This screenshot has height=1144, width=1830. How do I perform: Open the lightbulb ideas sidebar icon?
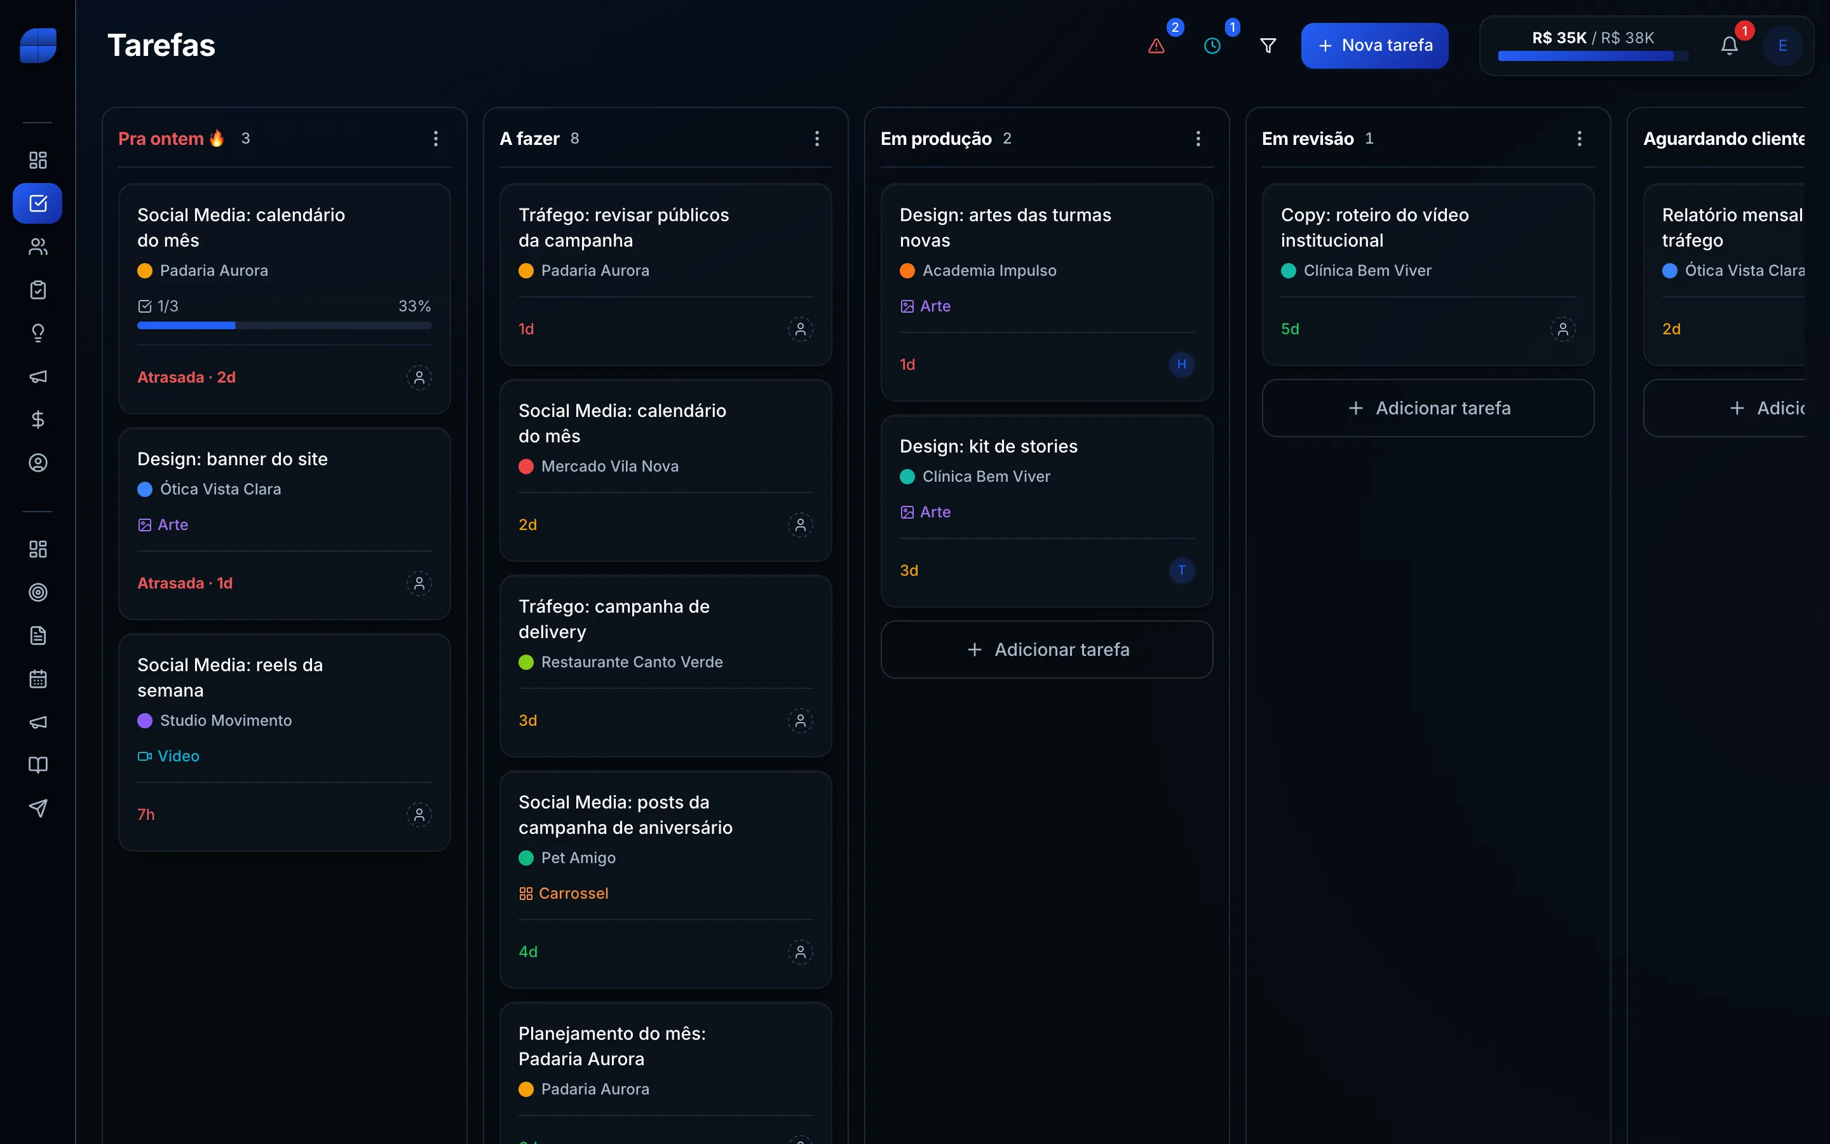click(x=38, y=333)
